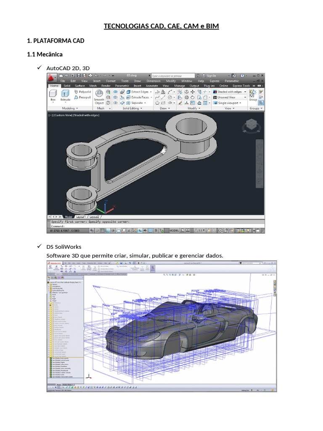
Task: Click the Zoom to Fit icon in SolidWorks view toolbar
Action: [164, 274]
